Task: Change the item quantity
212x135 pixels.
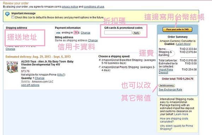Action: point(40,78)
